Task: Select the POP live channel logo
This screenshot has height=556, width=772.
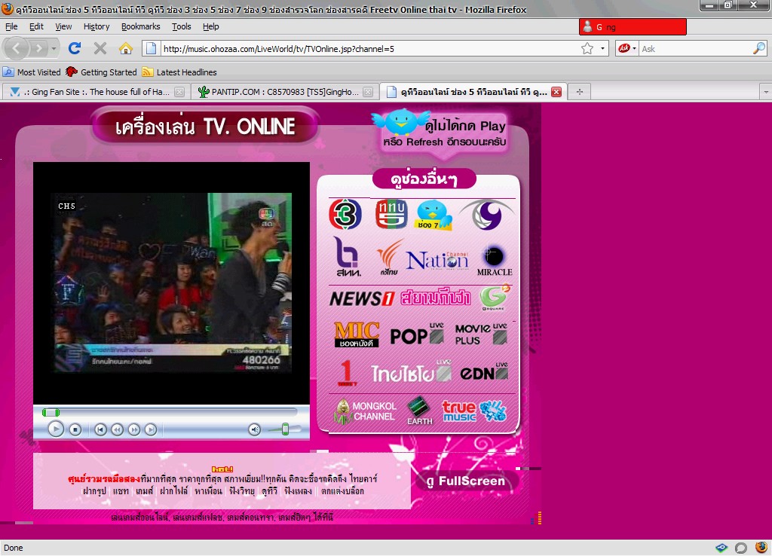Action: click(x=417, y=334)
